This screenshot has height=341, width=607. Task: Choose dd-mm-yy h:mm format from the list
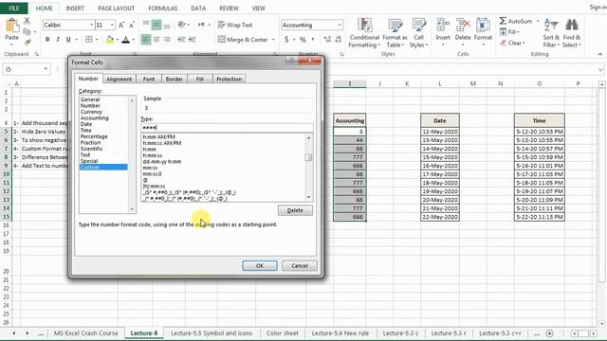162,162
